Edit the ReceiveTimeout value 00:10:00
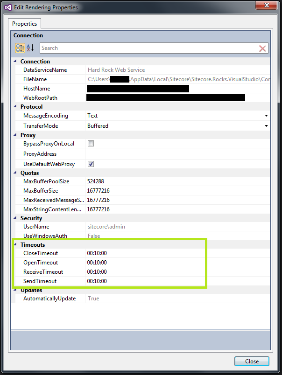This screenshot has height=375, width=282. click(97, 272)
